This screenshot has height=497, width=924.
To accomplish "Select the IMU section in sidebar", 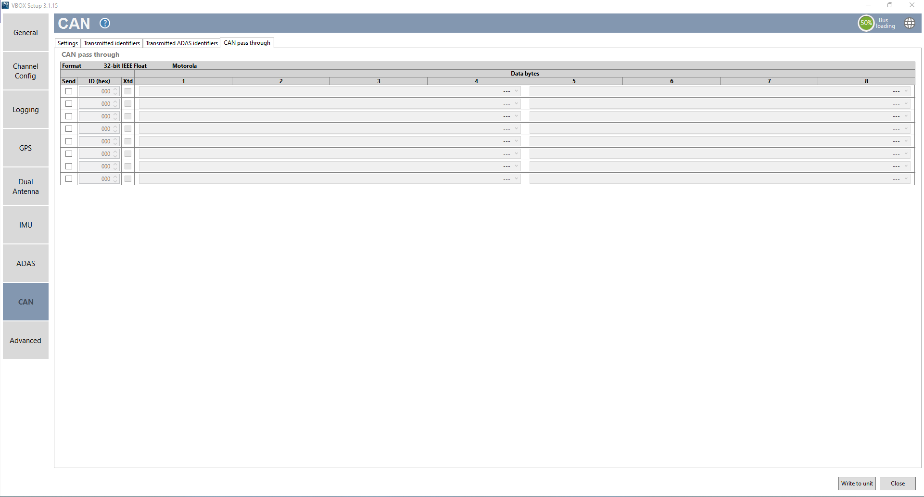I will [x=25, y=225].
